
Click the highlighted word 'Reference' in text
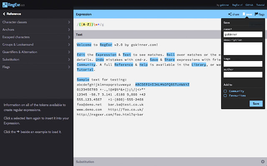pos(123,65)
